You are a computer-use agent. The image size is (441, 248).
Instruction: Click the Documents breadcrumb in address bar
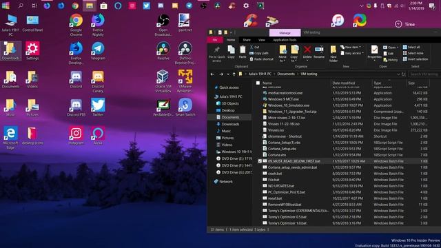pyautogui.click(x=286, y=74)
